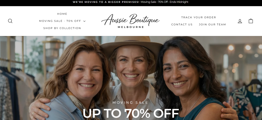
Task: Follow the Track Your Order link
Action: click(199, 17)
